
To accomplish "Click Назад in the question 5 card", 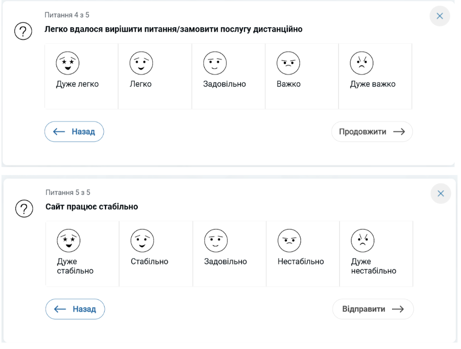I will click(x=75, y=309).
